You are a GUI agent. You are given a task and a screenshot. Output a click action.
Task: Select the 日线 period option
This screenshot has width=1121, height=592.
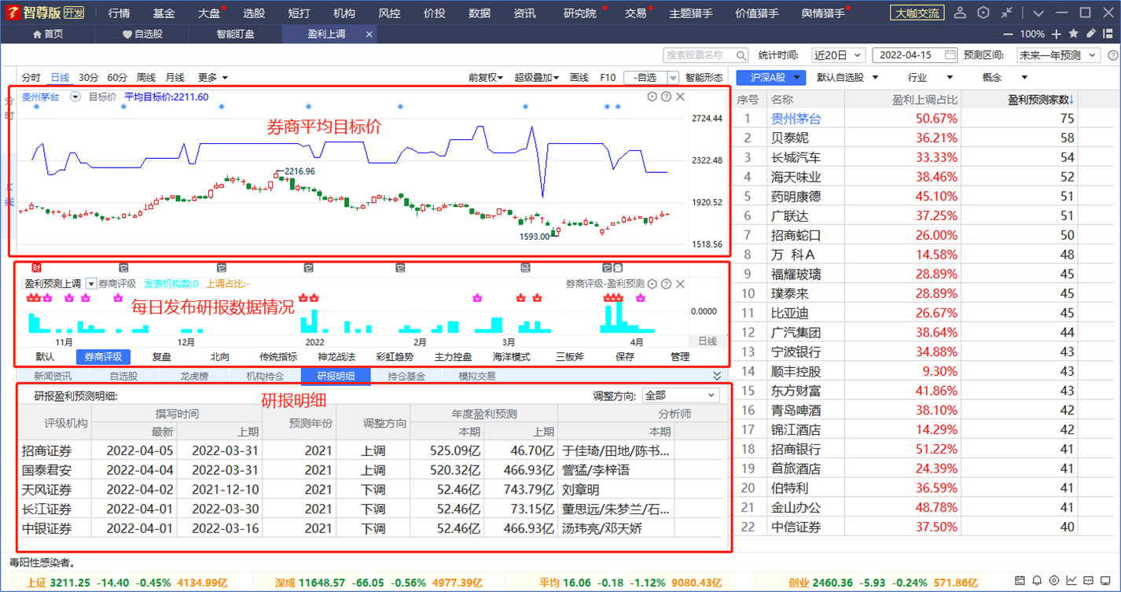(60, 78)
